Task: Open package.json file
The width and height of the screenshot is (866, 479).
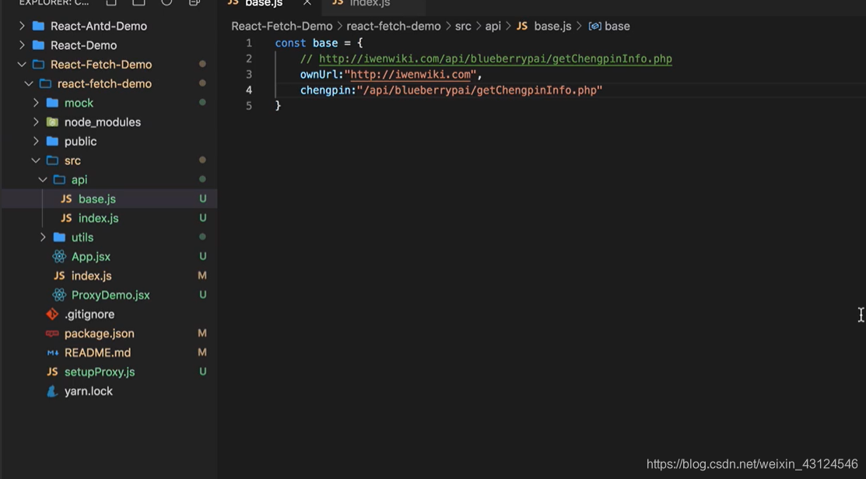Action: 100,333
